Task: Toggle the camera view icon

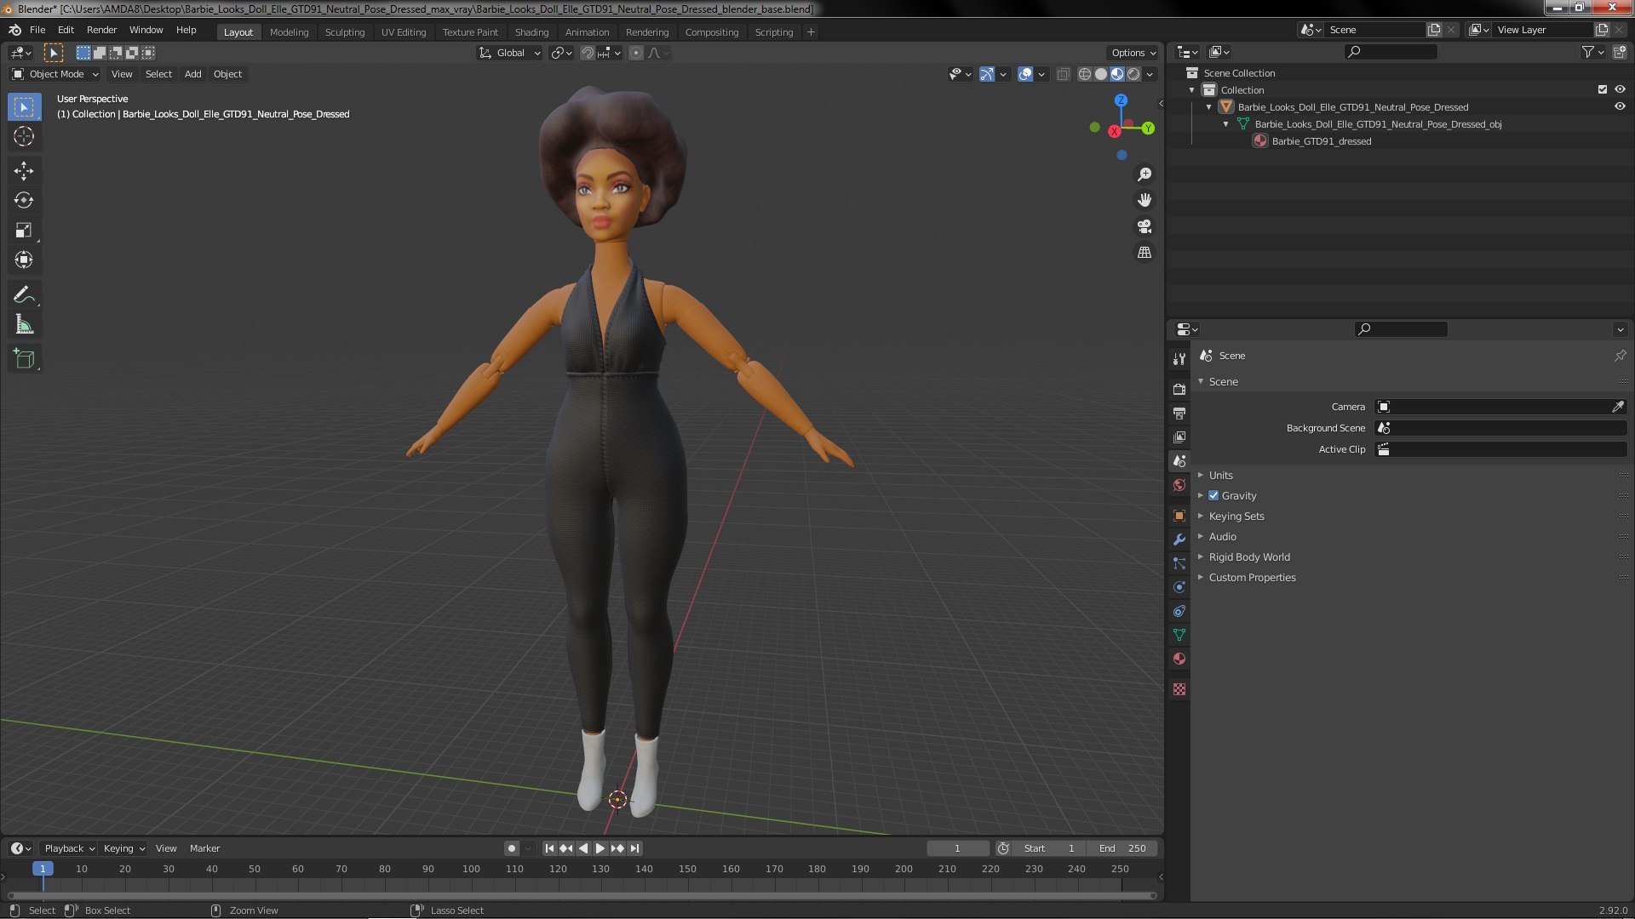Action: coord(1144,226)
